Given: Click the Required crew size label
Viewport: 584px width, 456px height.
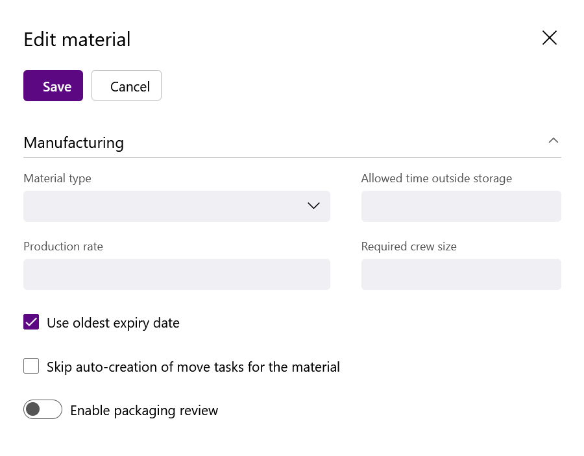Looking at the screenshot, I should 409,246.
